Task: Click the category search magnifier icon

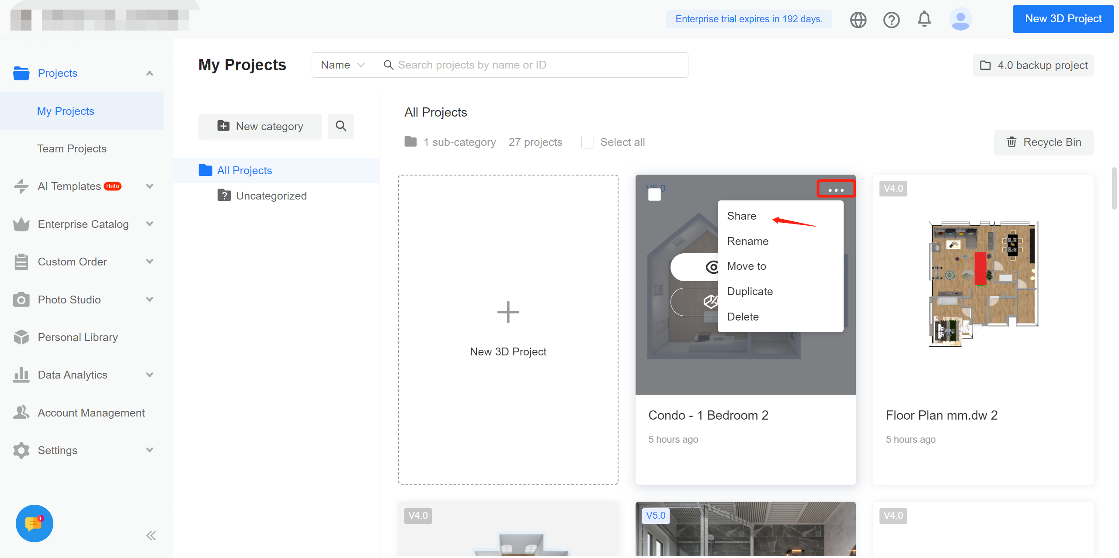Action: point(341,126)
